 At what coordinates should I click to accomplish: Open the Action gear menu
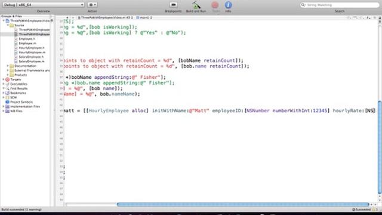[x=92, y=5]
